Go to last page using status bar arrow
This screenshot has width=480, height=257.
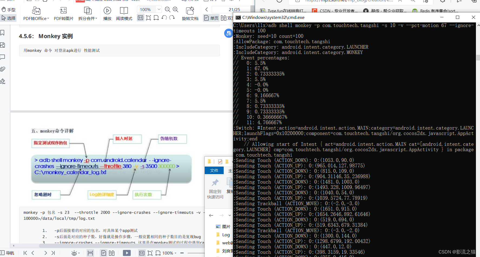53,253
